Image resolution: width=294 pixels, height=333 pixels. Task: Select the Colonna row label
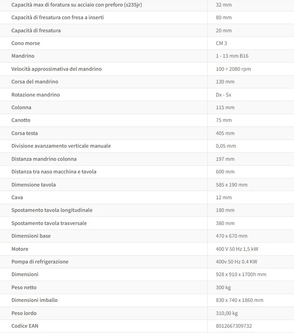coord(21,107)
